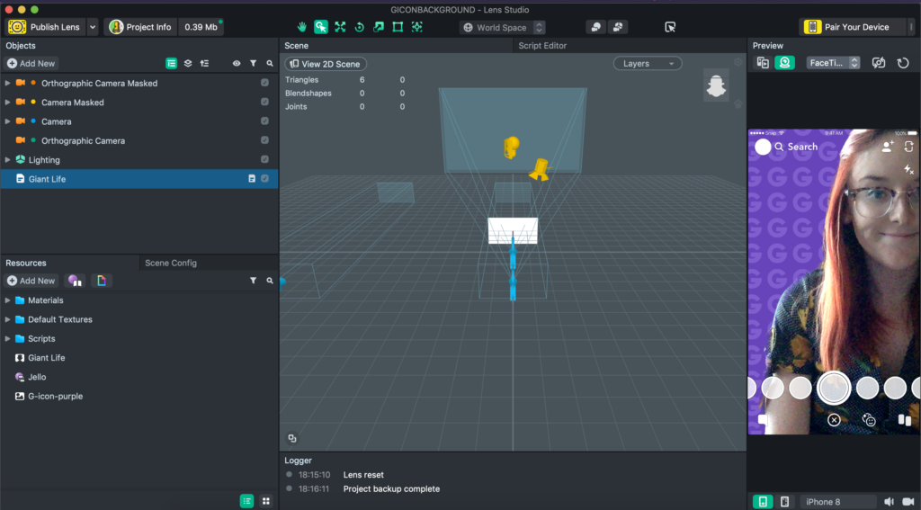
Task: Expand the Scripts folder
Action: [x=7, y=338]
